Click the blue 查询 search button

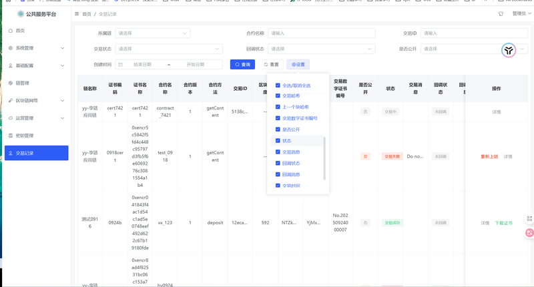tap(242, 65)
